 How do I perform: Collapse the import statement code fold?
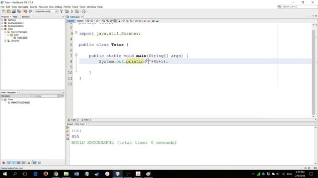[76, 32]
